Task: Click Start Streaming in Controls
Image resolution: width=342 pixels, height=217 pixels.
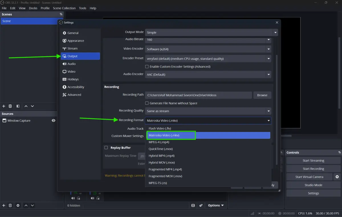Action: coord(313,161)
